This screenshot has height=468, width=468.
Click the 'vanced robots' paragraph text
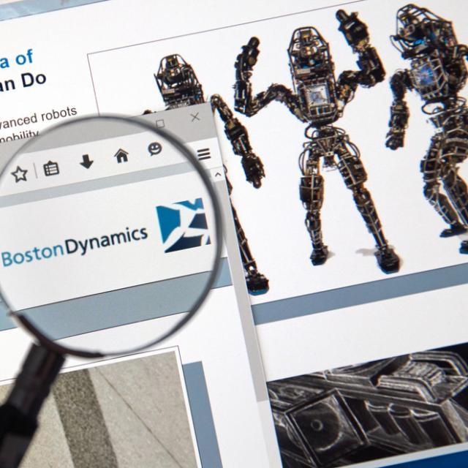coord(38,117)
